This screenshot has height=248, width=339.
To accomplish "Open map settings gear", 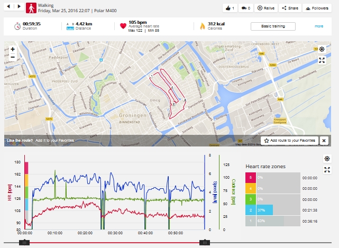I will 322,49.
